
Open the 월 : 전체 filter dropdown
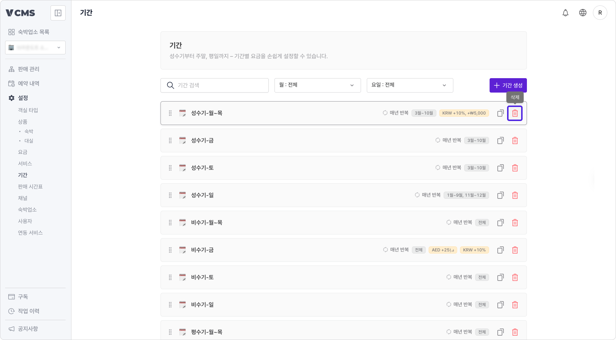tap(317, 85)
